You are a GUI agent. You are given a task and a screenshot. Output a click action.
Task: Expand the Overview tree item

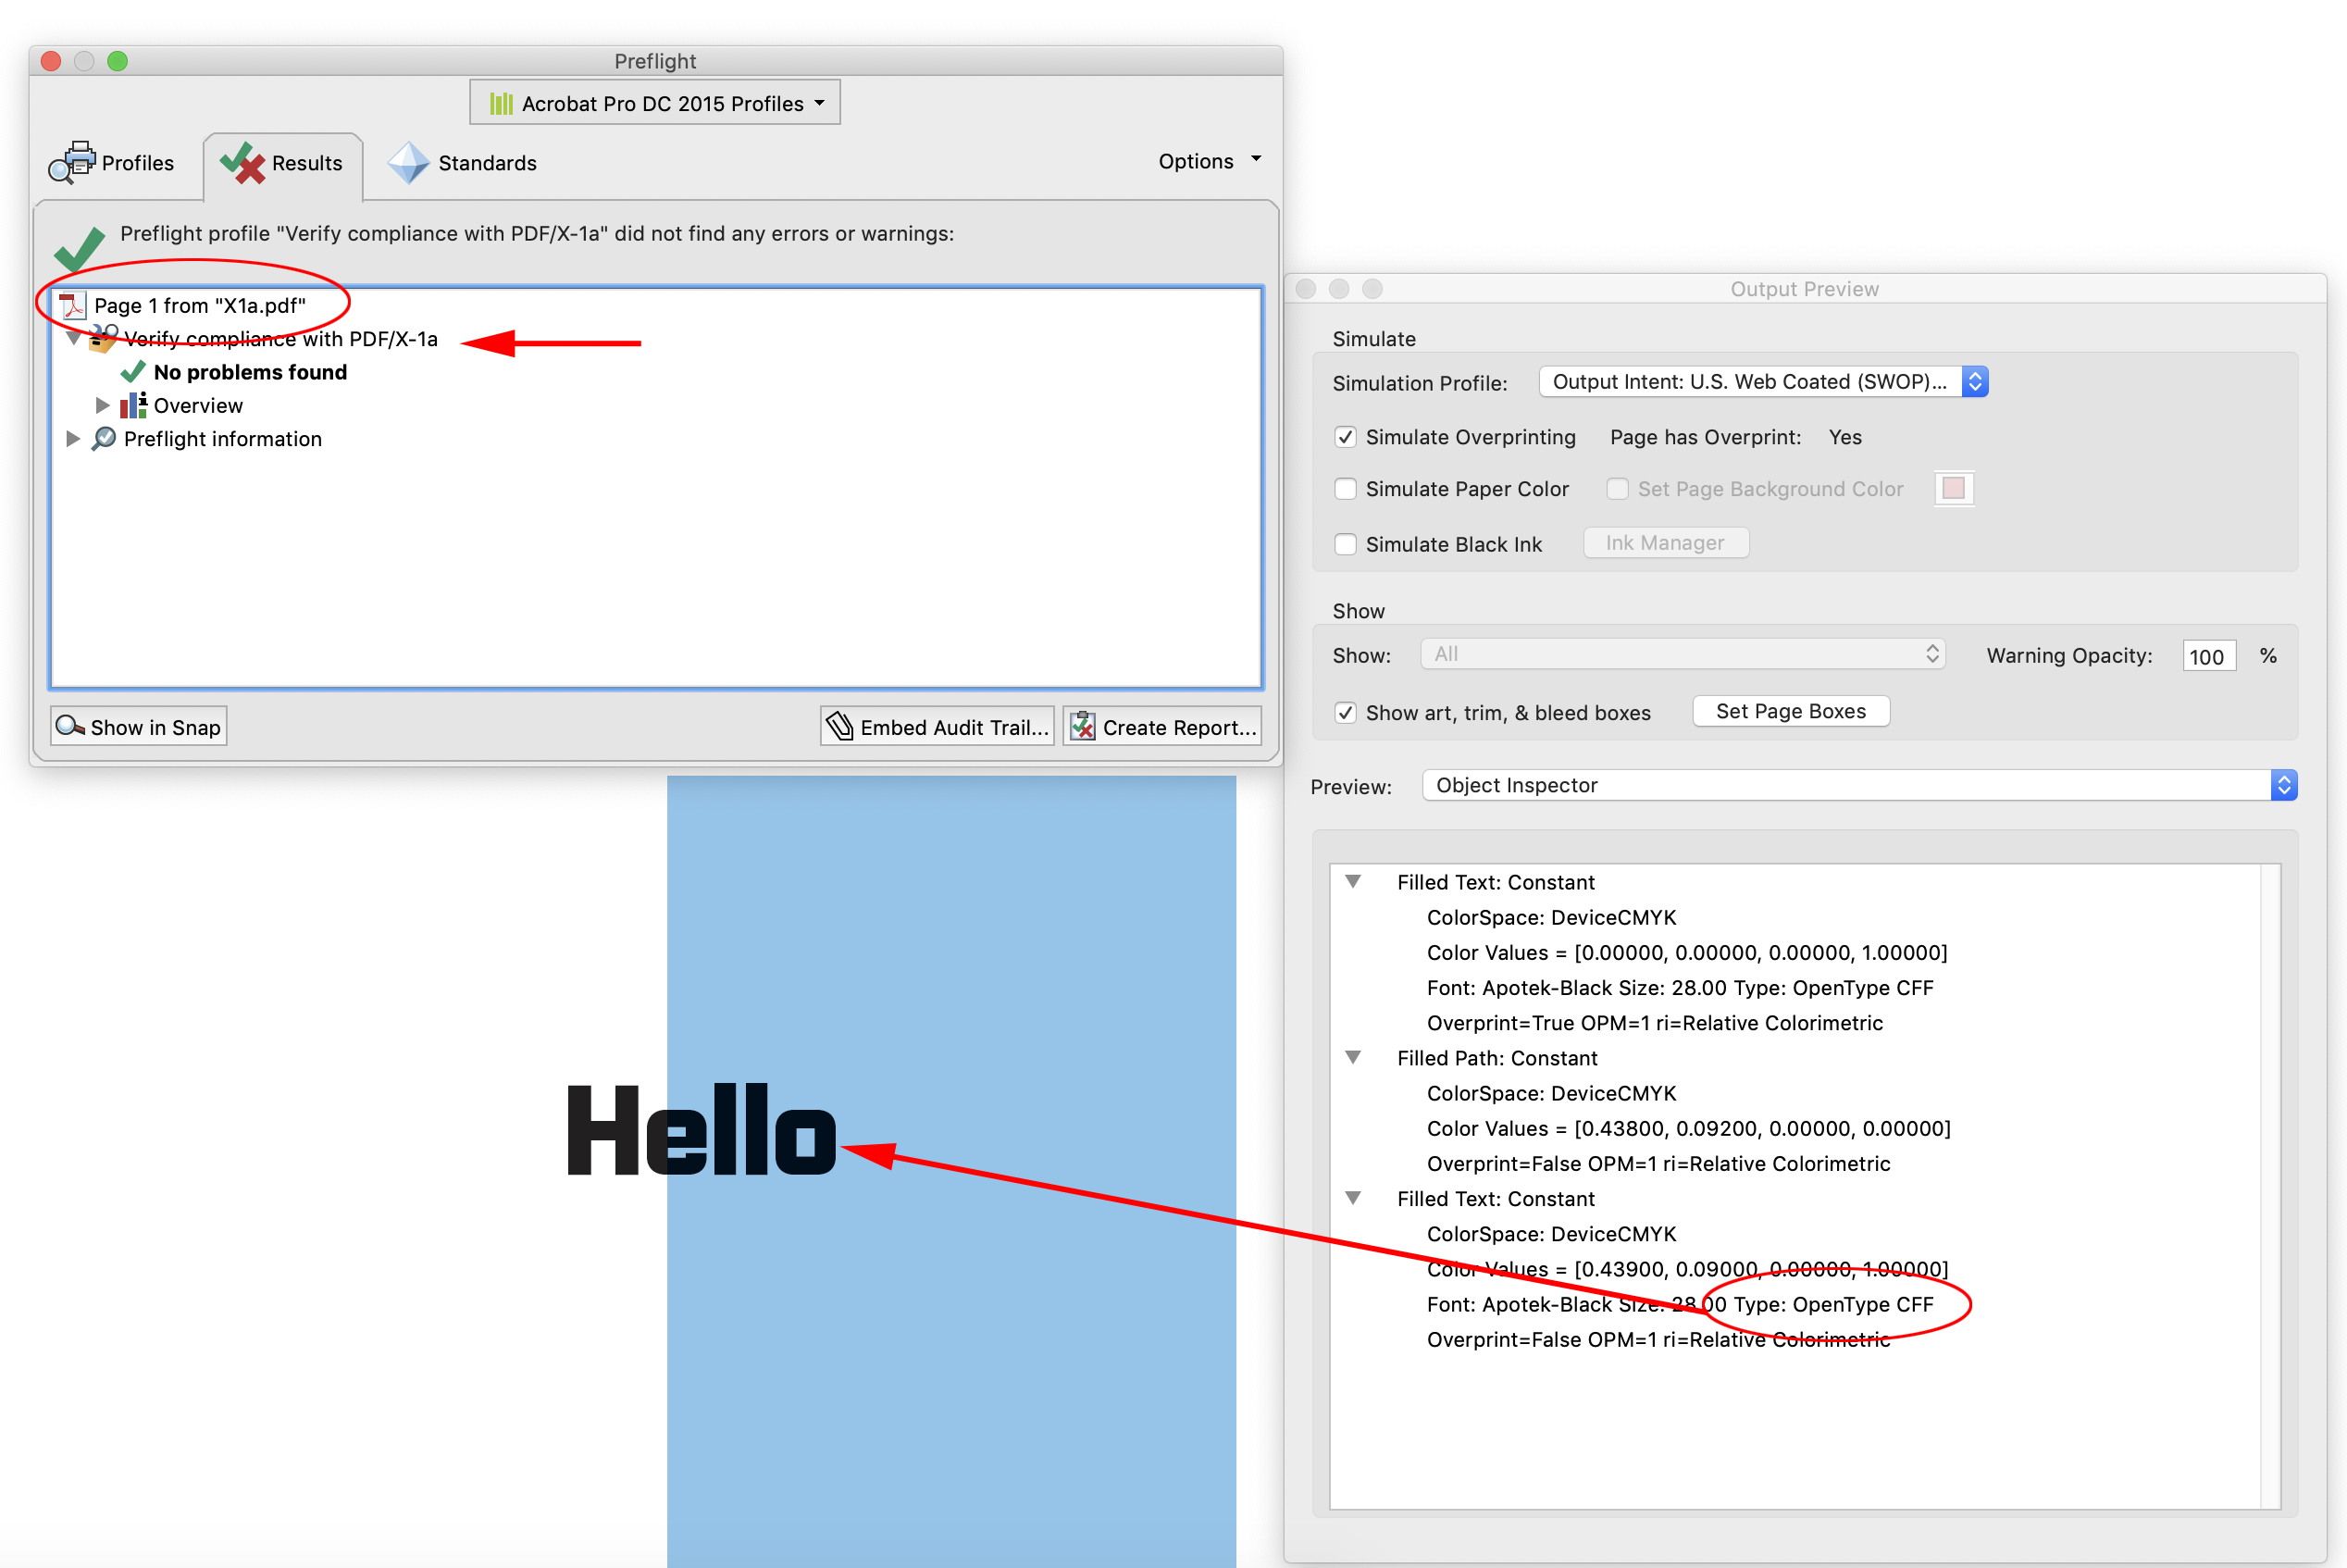(x=103, y=405)
